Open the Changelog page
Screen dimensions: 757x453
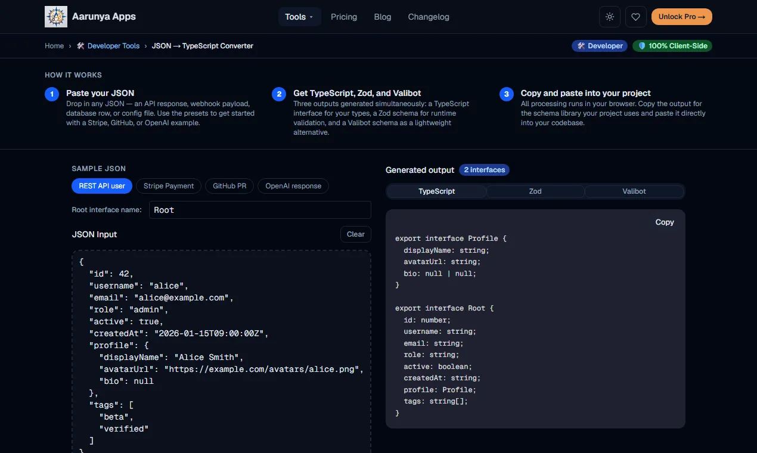(429, 17)
